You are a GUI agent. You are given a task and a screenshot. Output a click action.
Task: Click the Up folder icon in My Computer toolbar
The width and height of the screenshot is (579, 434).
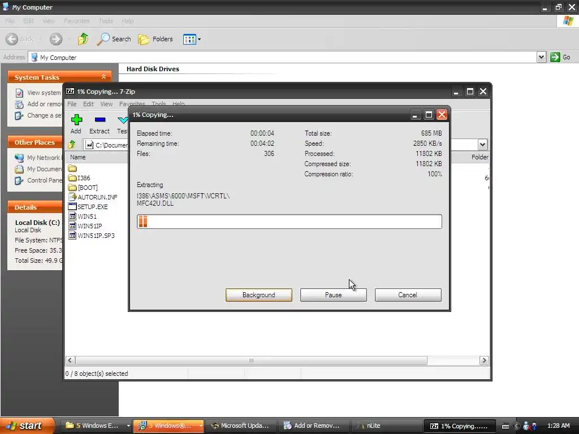click(x=83, y=39)
